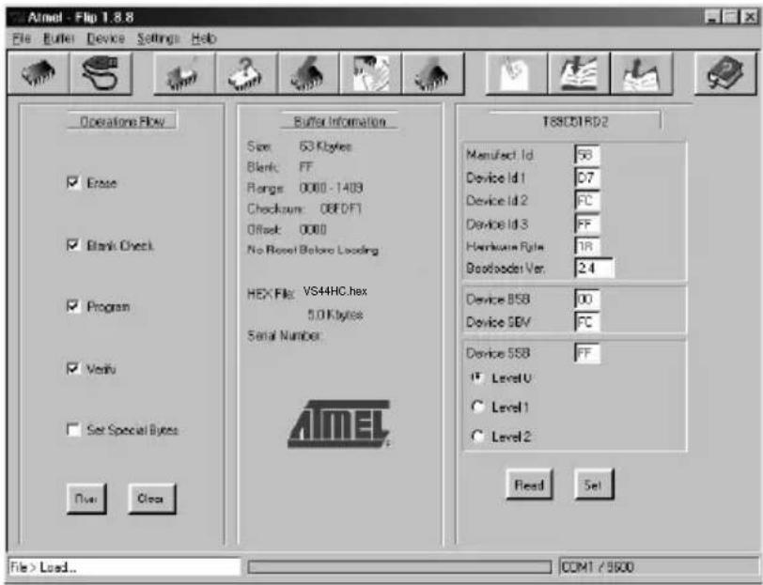Click the 5.0 Kbytes HEX file size
The width and height of the screenshot is (763, 585).
pos(335,315)
